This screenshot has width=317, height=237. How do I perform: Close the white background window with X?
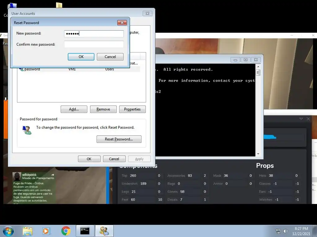coord(313,35)
